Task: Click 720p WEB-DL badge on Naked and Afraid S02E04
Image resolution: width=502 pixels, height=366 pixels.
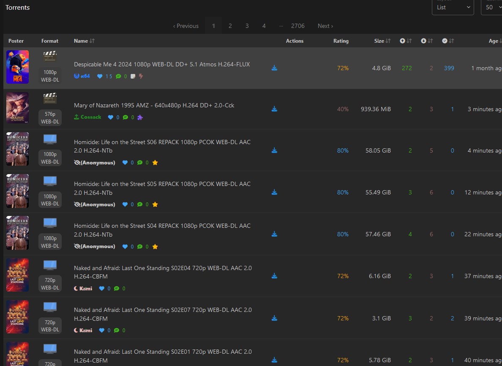Action: pos(50,284)
